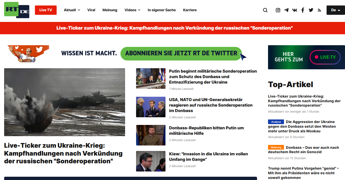345x180 pixels.
Task: Open main Live-Ticker zum Ukraine-Krieg headline
Action: [x=64, y=153]
